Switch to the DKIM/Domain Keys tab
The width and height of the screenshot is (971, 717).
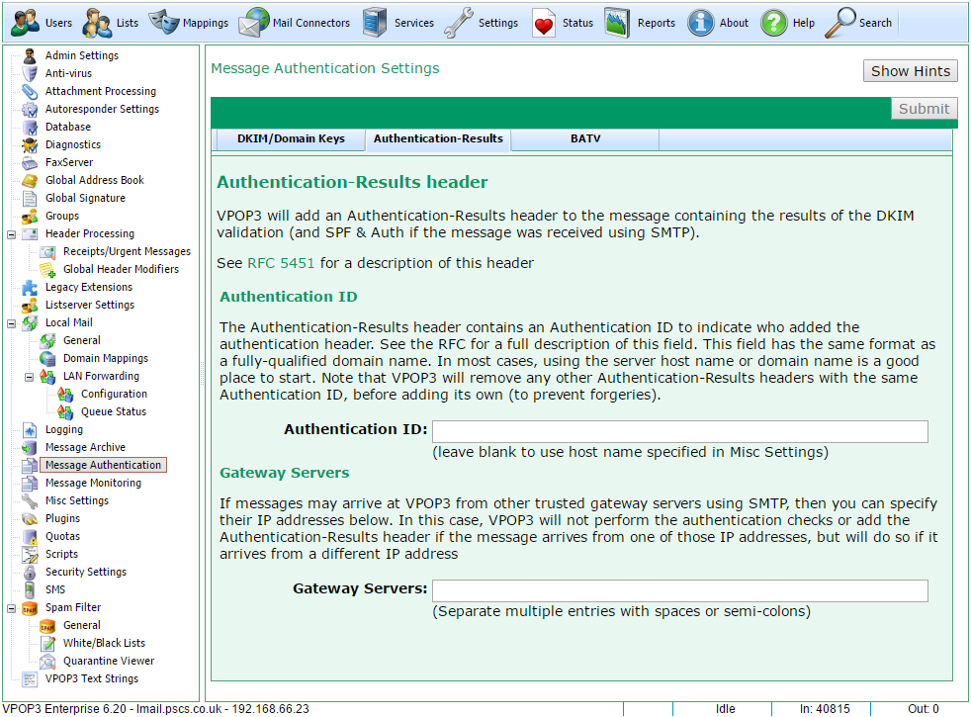click(x=291, y=138)
